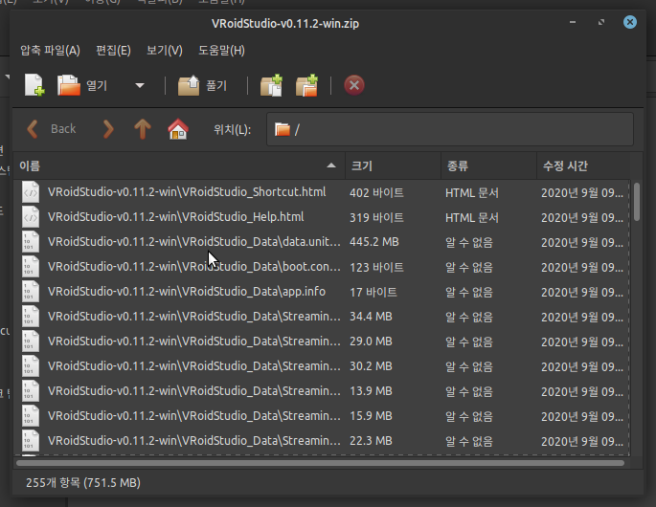Open the 편집(E) menu
Screen dimensions: 656x507
point(113,51)
